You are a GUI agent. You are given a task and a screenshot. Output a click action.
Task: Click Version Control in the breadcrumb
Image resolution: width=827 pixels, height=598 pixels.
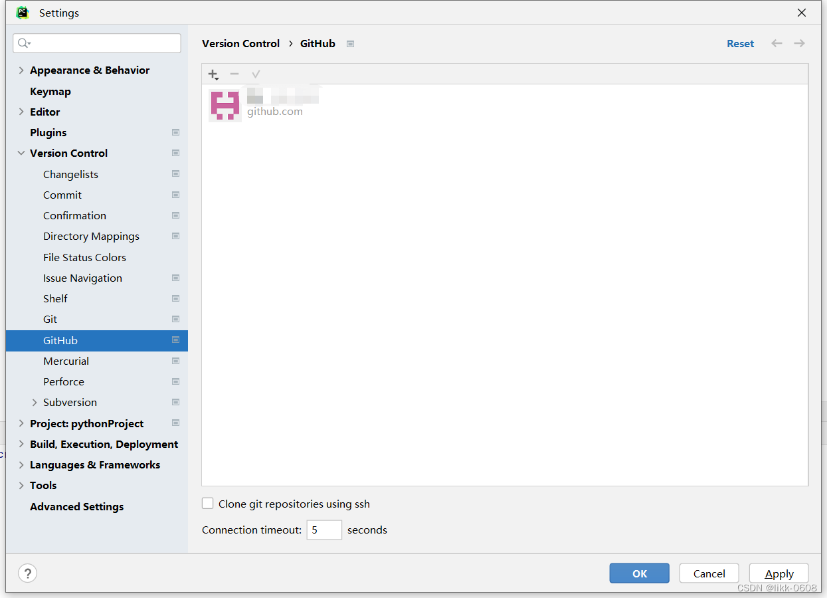240,43
